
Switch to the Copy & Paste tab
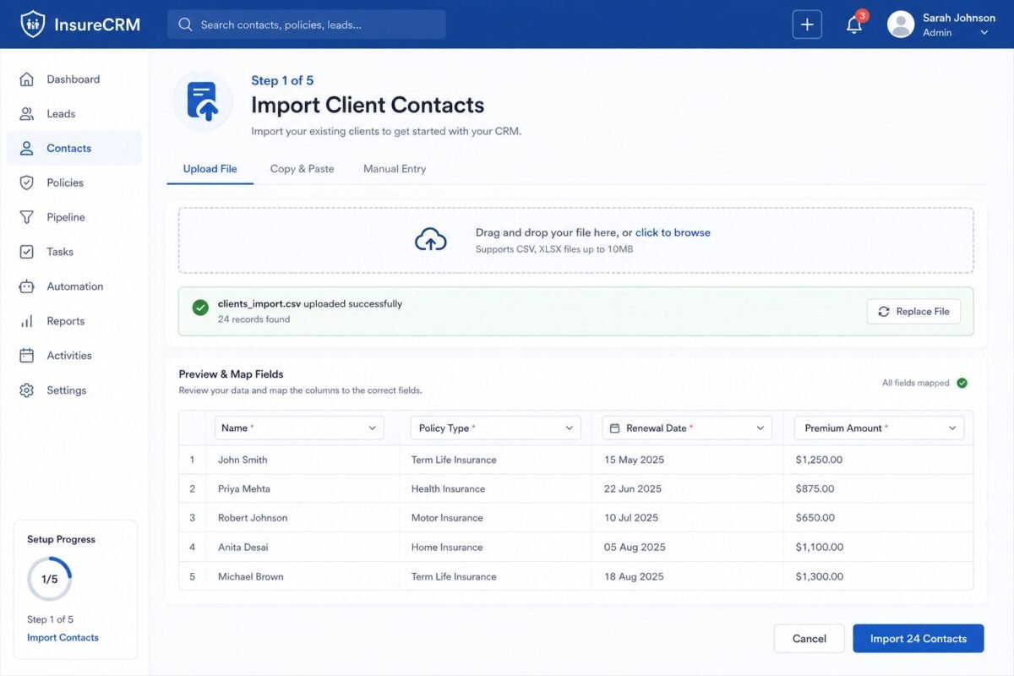tap(302, 169)
